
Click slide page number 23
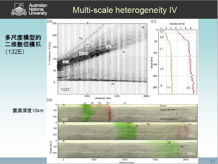coord(212,161)
